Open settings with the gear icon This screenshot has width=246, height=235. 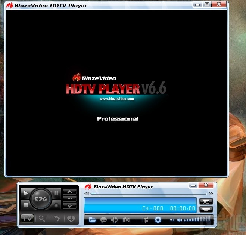[158, 220]
